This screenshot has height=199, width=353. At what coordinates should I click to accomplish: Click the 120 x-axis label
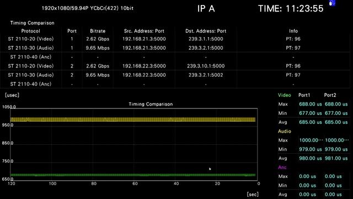tap(12, 184)
